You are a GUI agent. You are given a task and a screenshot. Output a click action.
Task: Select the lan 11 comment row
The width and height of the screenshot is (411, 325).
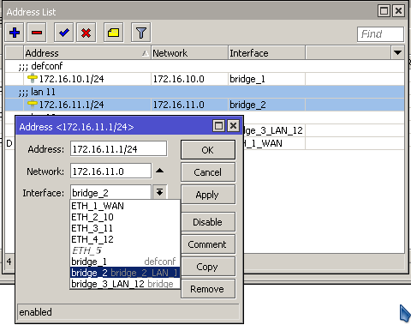[x=205, y=92]
